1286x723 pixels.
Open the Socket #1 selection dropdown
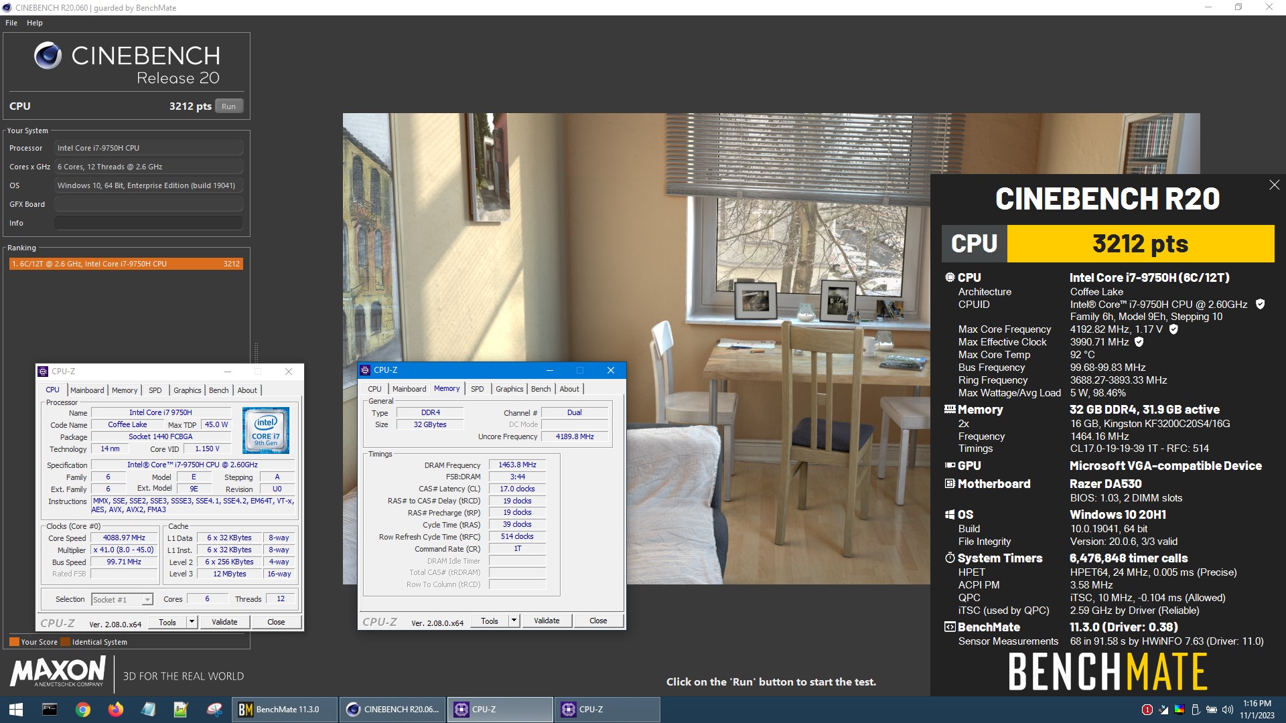point(123,600)
